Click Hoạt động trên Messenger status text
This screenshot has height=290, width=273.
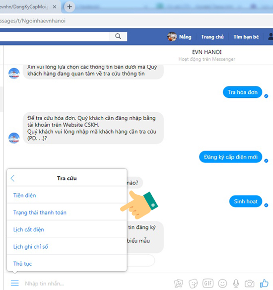206,59
